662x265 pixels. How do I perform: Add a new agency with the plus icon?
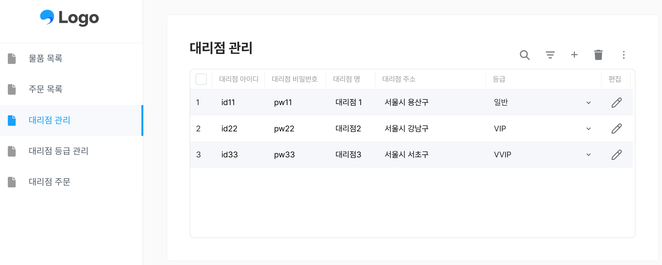click(x=574, y=55)
